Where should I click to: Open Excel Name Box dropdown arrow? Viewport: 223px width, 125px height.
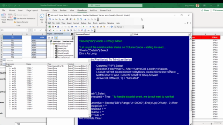[26, 30]
